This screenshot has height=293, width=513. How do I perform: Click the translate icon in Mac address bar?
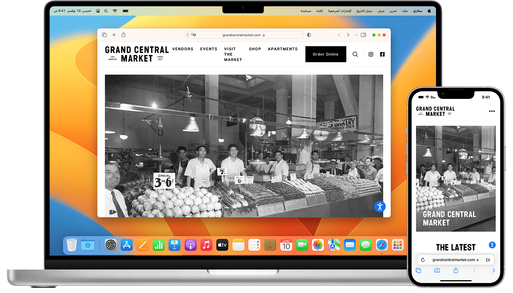193,35
